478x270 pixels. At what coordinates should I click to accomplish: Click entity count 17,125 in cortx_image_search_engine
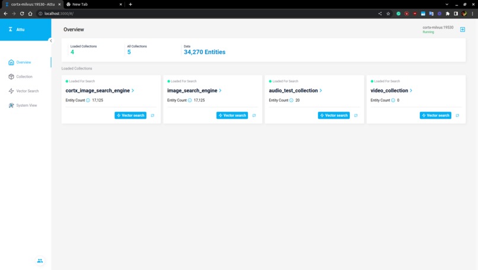(97, 100)
